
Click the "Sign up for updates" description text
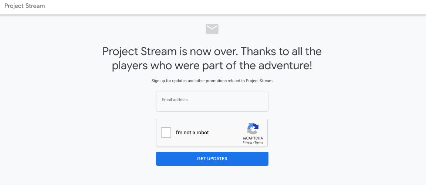tap(212, 81)
